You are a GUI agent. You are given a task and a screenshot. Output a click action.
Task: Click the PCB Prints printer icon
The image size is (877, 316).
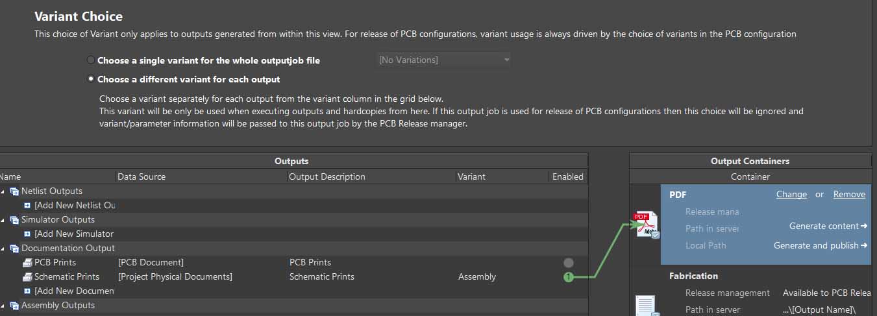(x=27, y=263)
